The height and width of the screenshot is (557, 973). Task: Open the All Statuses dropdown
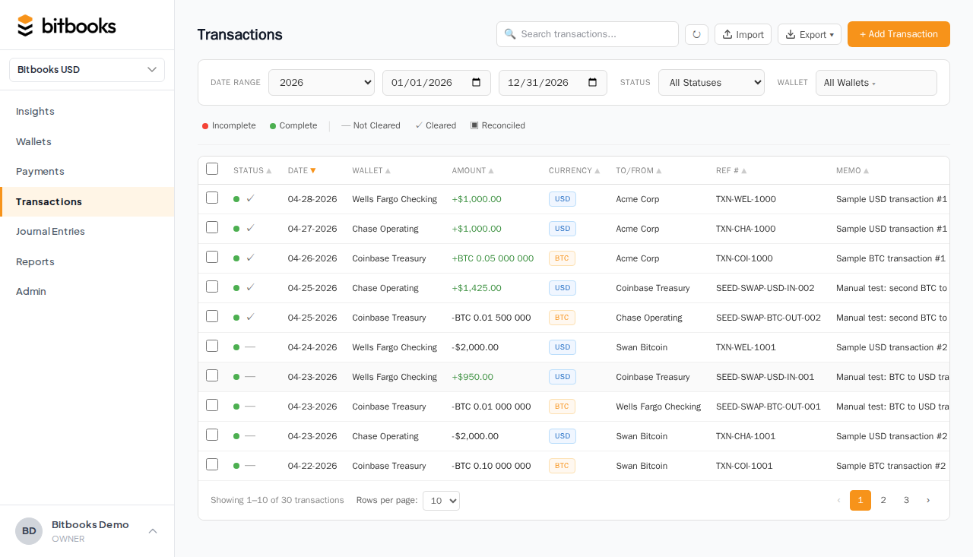[x=712, y=83]
